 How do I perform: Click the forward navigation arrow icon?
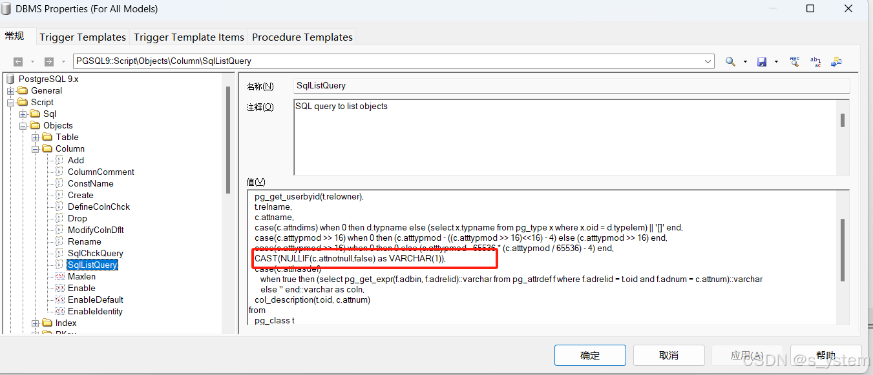pyautogui.click(x=48, y=61)
